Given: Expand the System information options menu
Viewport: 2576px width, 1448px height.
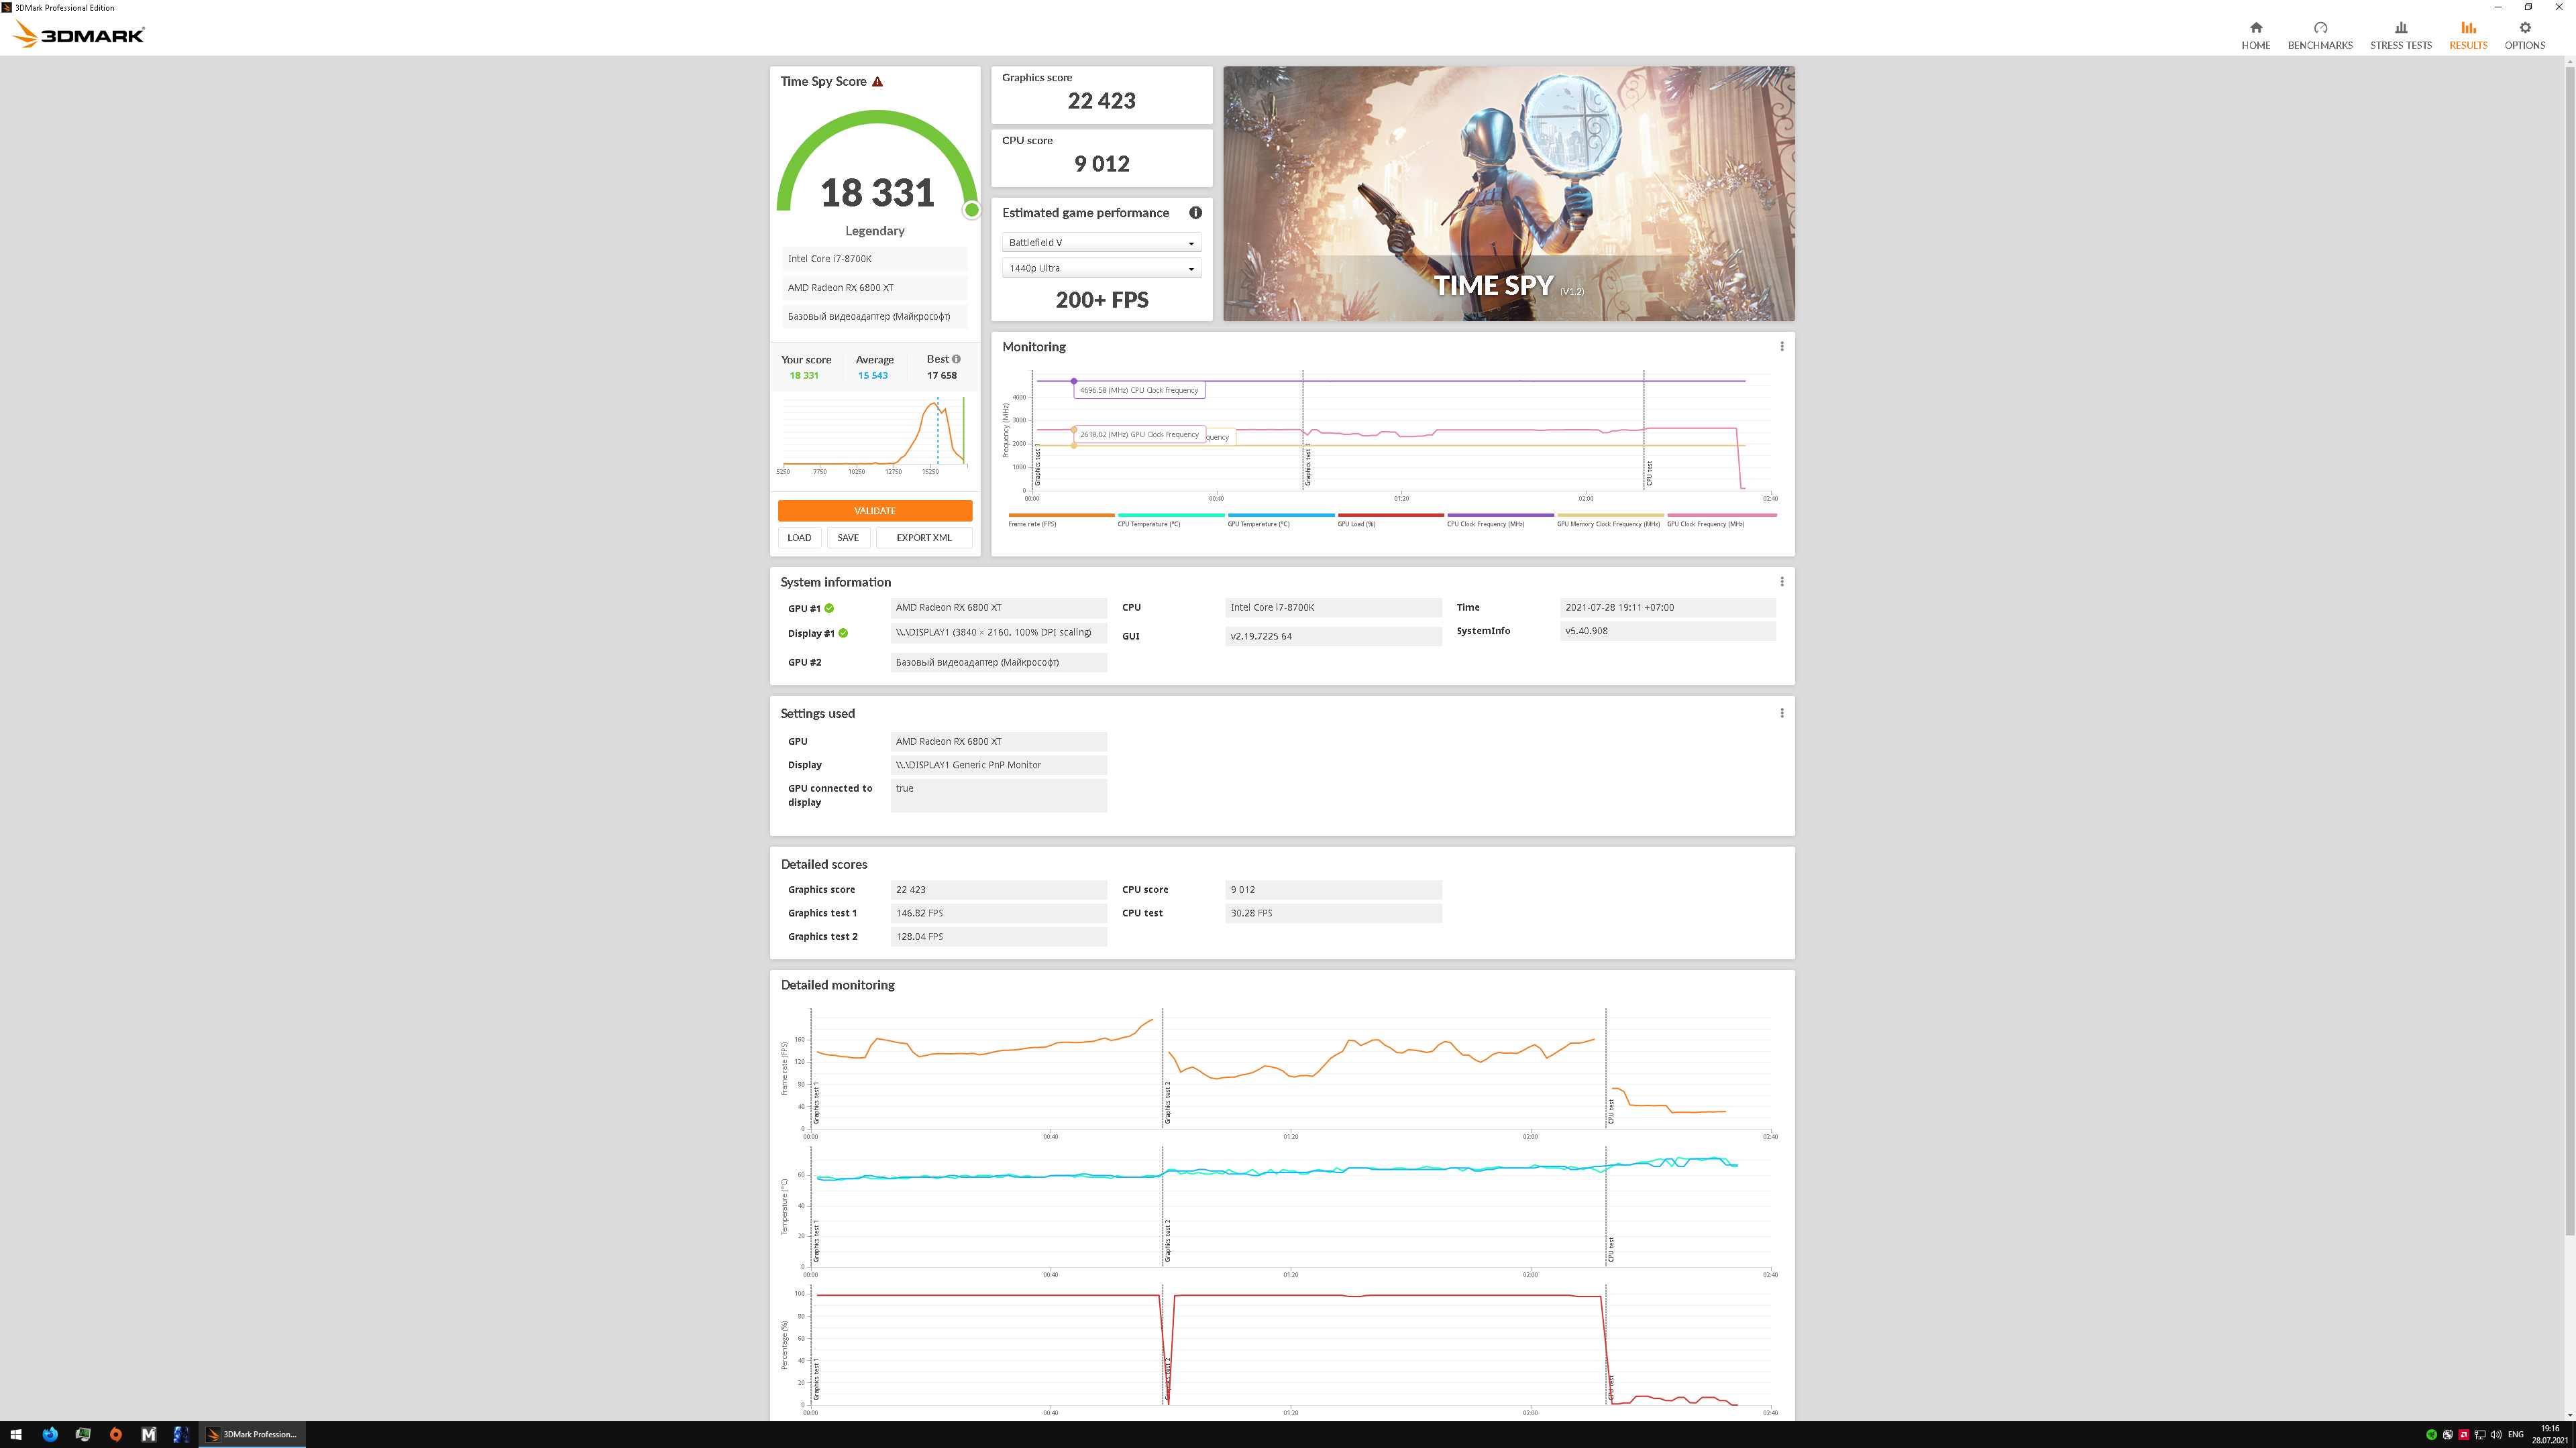Looking at the screenshot, I should [x=1781, y=582].
